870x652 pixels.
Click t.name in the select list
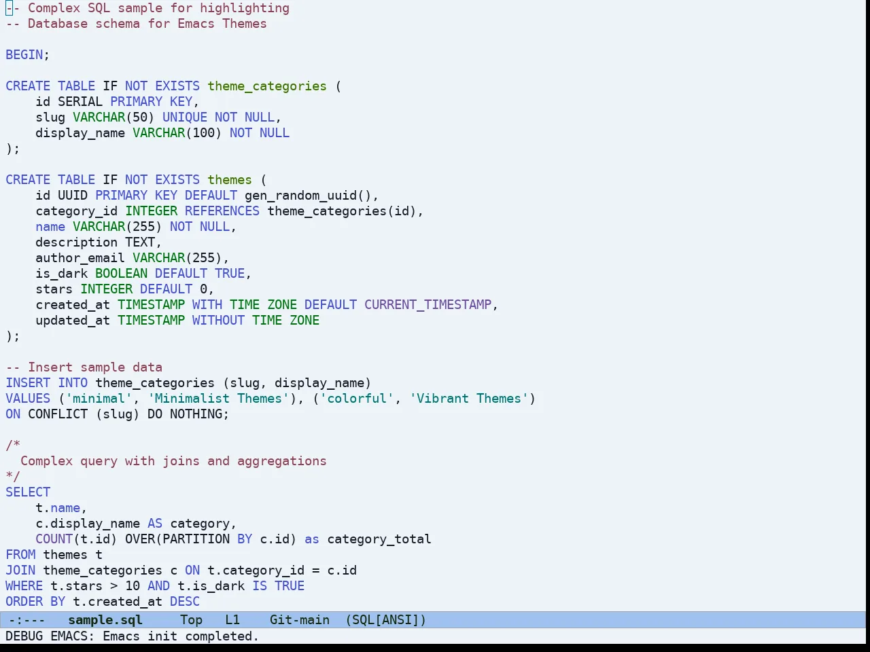[58, 507]
